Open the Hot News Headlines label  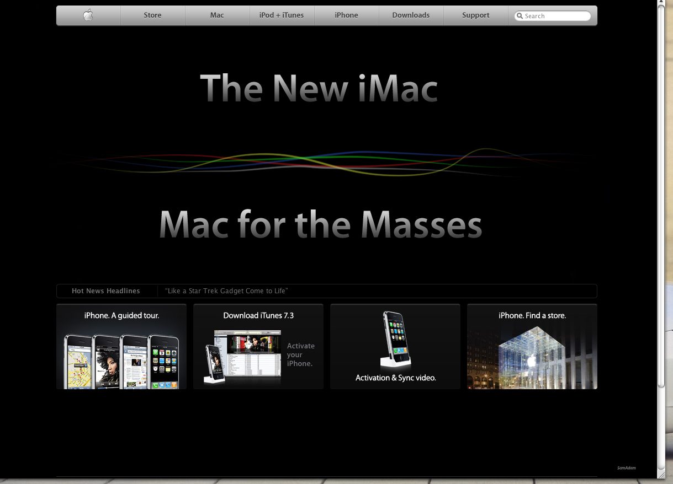106,291
